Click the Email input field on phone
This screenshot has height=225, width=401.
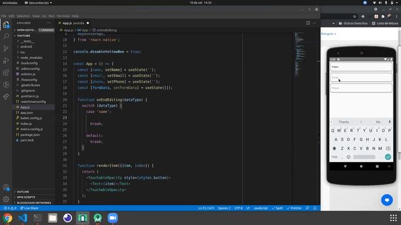361,77
